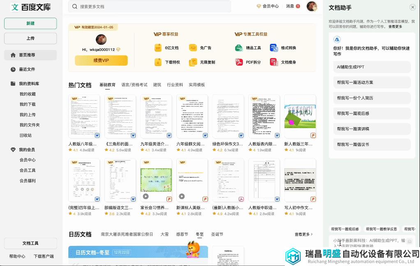Click the 免广告 AD icon

pos(193,48)
